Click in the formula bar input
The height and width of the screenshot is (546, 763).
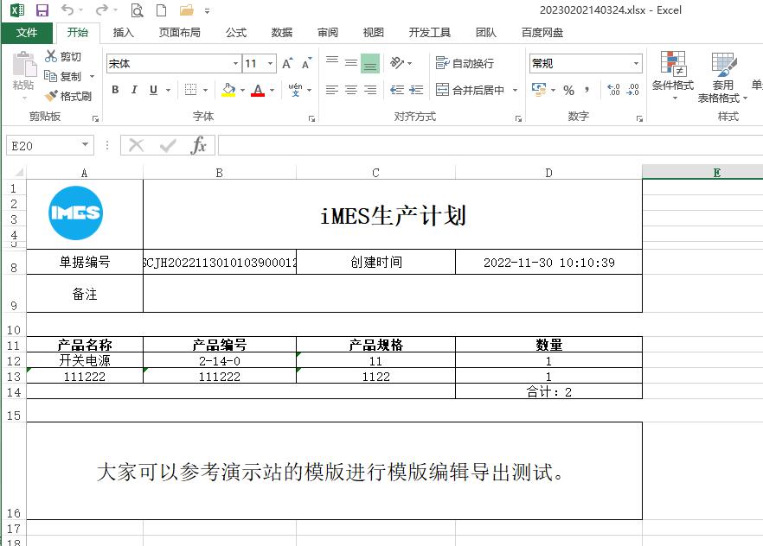[490, 145]
